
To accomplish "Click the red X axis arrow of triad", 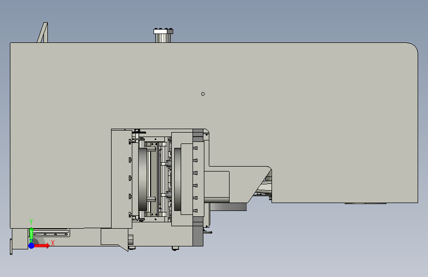I will pos(42,245).
